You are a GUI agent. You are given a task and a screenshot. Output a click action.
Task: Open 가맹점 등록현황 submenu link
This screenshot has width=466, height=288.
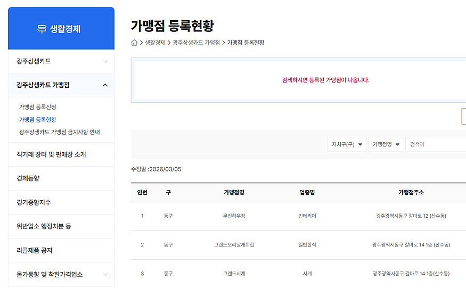tap(38, 119)
